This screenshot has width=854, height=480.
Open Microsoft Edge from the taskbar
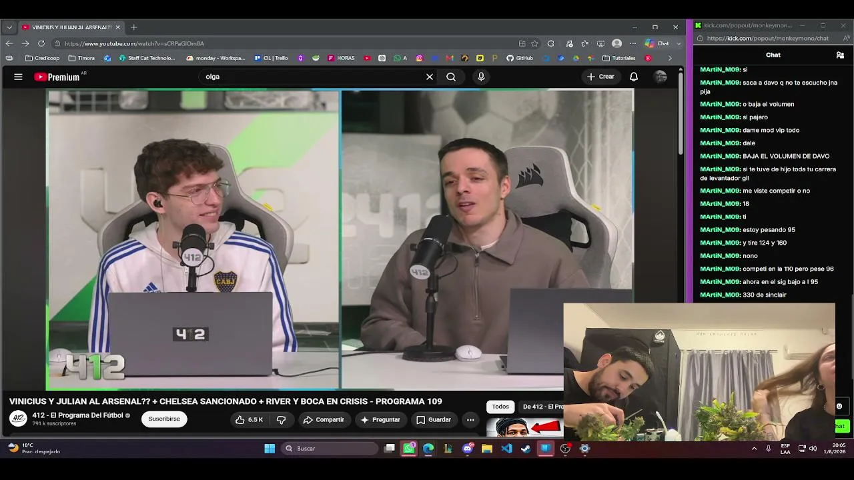[x=428, y=449]
